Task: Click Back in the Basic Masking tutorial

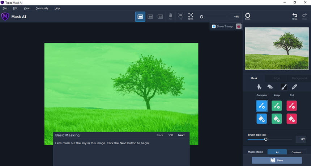Action: (x=160, y=135)
